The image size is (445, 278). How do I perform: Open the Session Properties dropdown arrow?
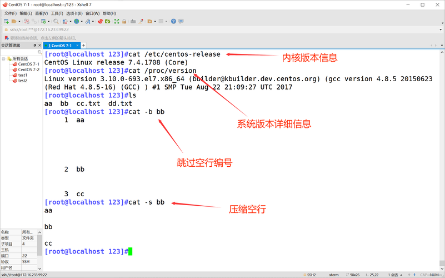tap(48, 22)
